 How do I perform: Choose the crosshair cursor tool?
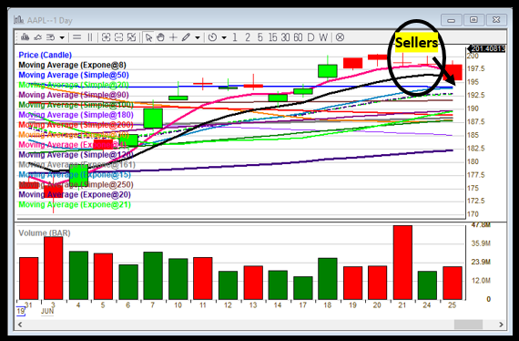click(x=173, y=37)
